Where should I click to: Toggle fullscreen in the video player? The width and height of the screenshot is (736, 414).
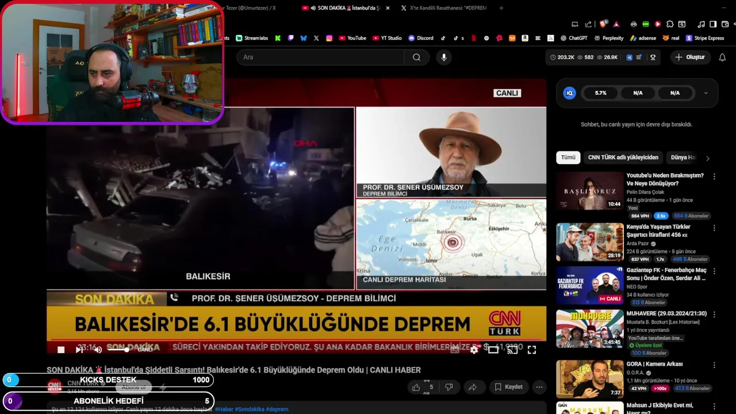[x=532, y=350]
